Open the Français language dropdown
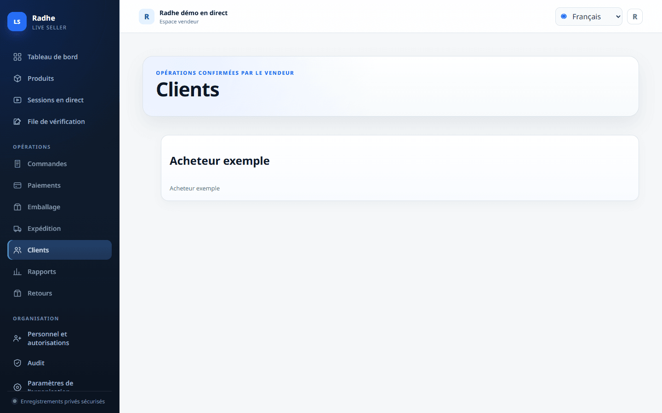 (x=588, y=17)
